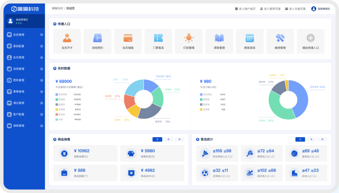Click the 进入商户首页 link
This screenshot has height=193, width=339.
click(245, 9)
